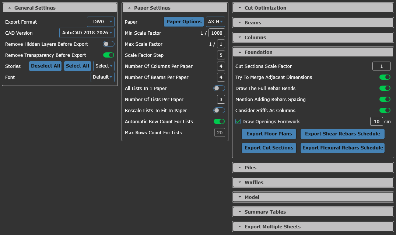Open the CAD Version dropdown
Viewport: 396px width, 235px height.
(x=87, y=33)
